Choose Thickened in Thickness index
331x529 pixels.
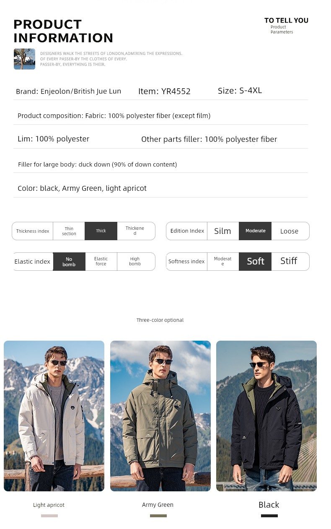point(136,231)
